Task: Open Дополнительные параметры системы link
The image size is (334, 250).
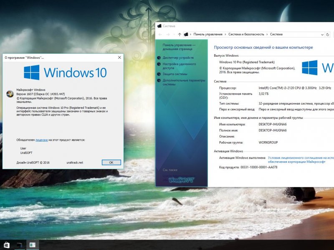Action: tap(184, 82)
